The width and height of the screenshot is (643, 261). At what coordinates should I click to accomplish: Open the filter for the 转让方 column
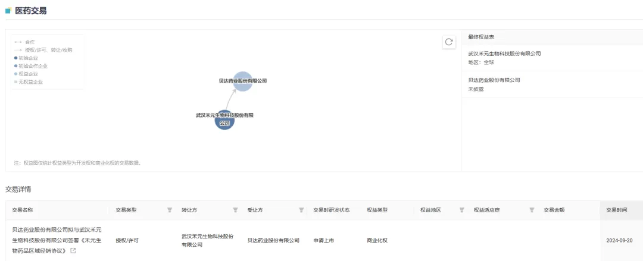[x=235, y=210]
